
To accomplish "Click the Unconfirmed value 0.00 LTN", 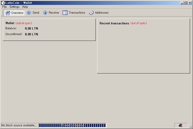I will pos(32,34).
